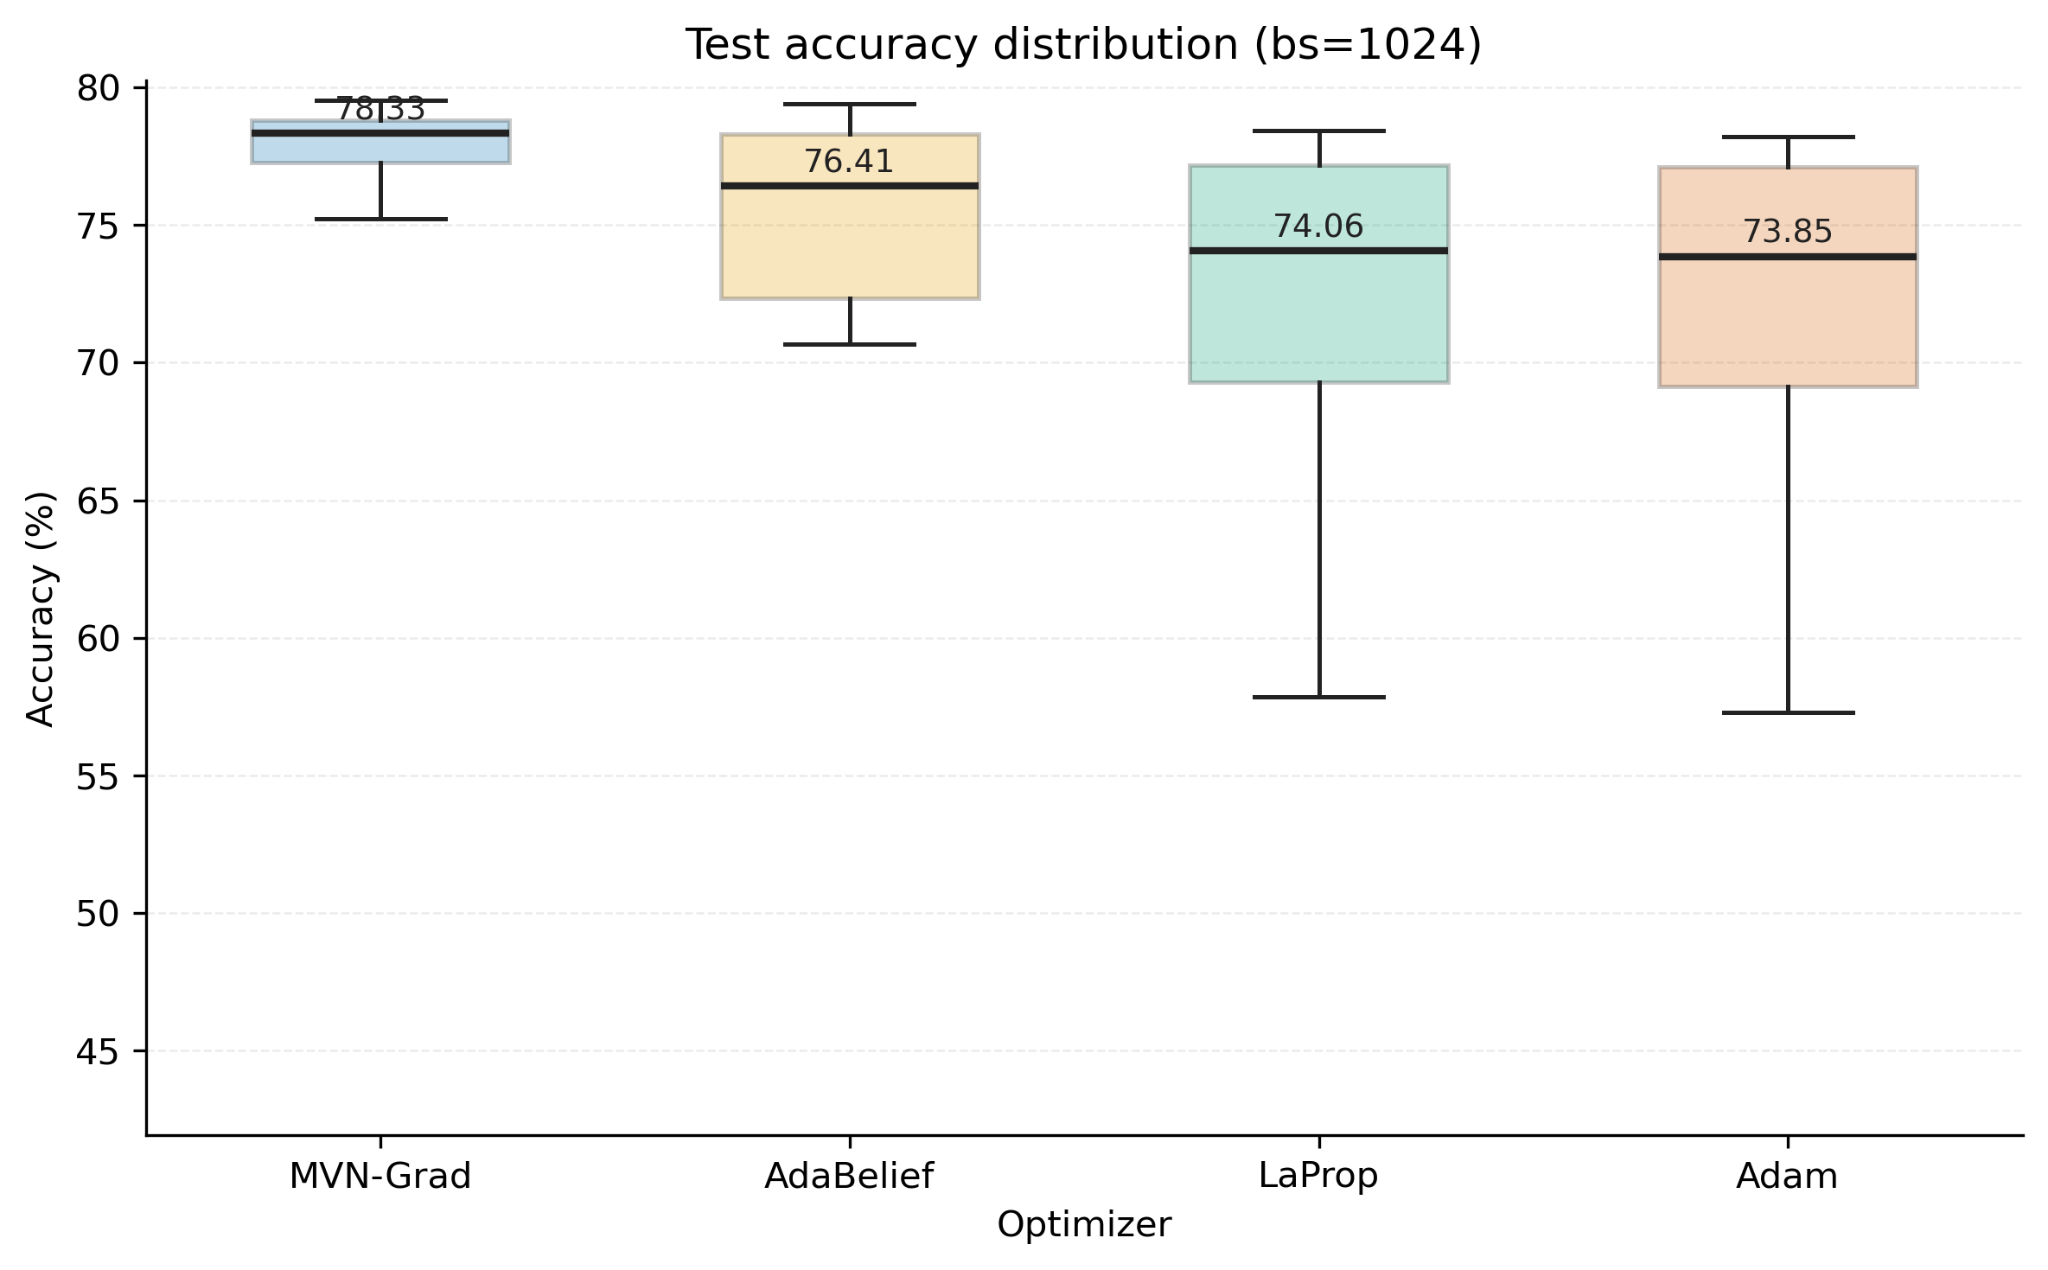Select the LaProp x-axis label

1318,1177
